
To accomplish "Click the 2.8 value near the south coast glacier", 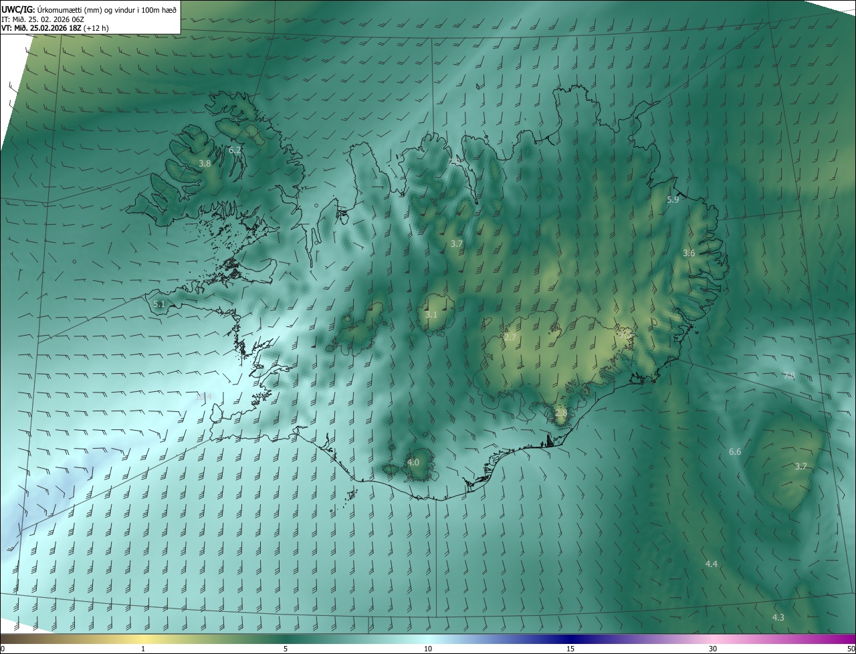I will click(x=561, y=413).
